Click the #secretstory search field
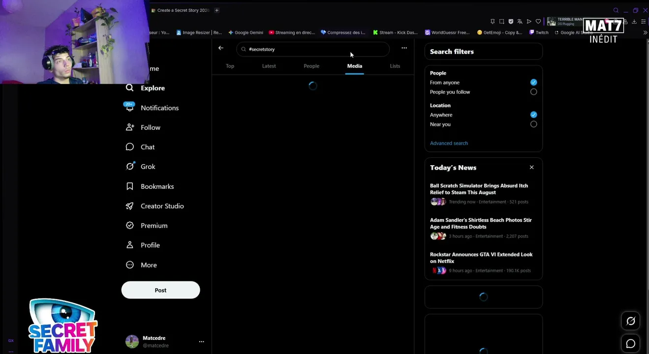 click(313, 49)
